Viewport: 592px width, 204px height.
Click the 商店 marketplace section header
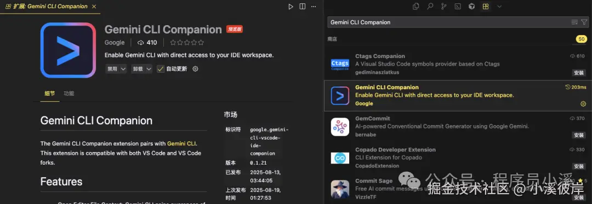point(332,39)
